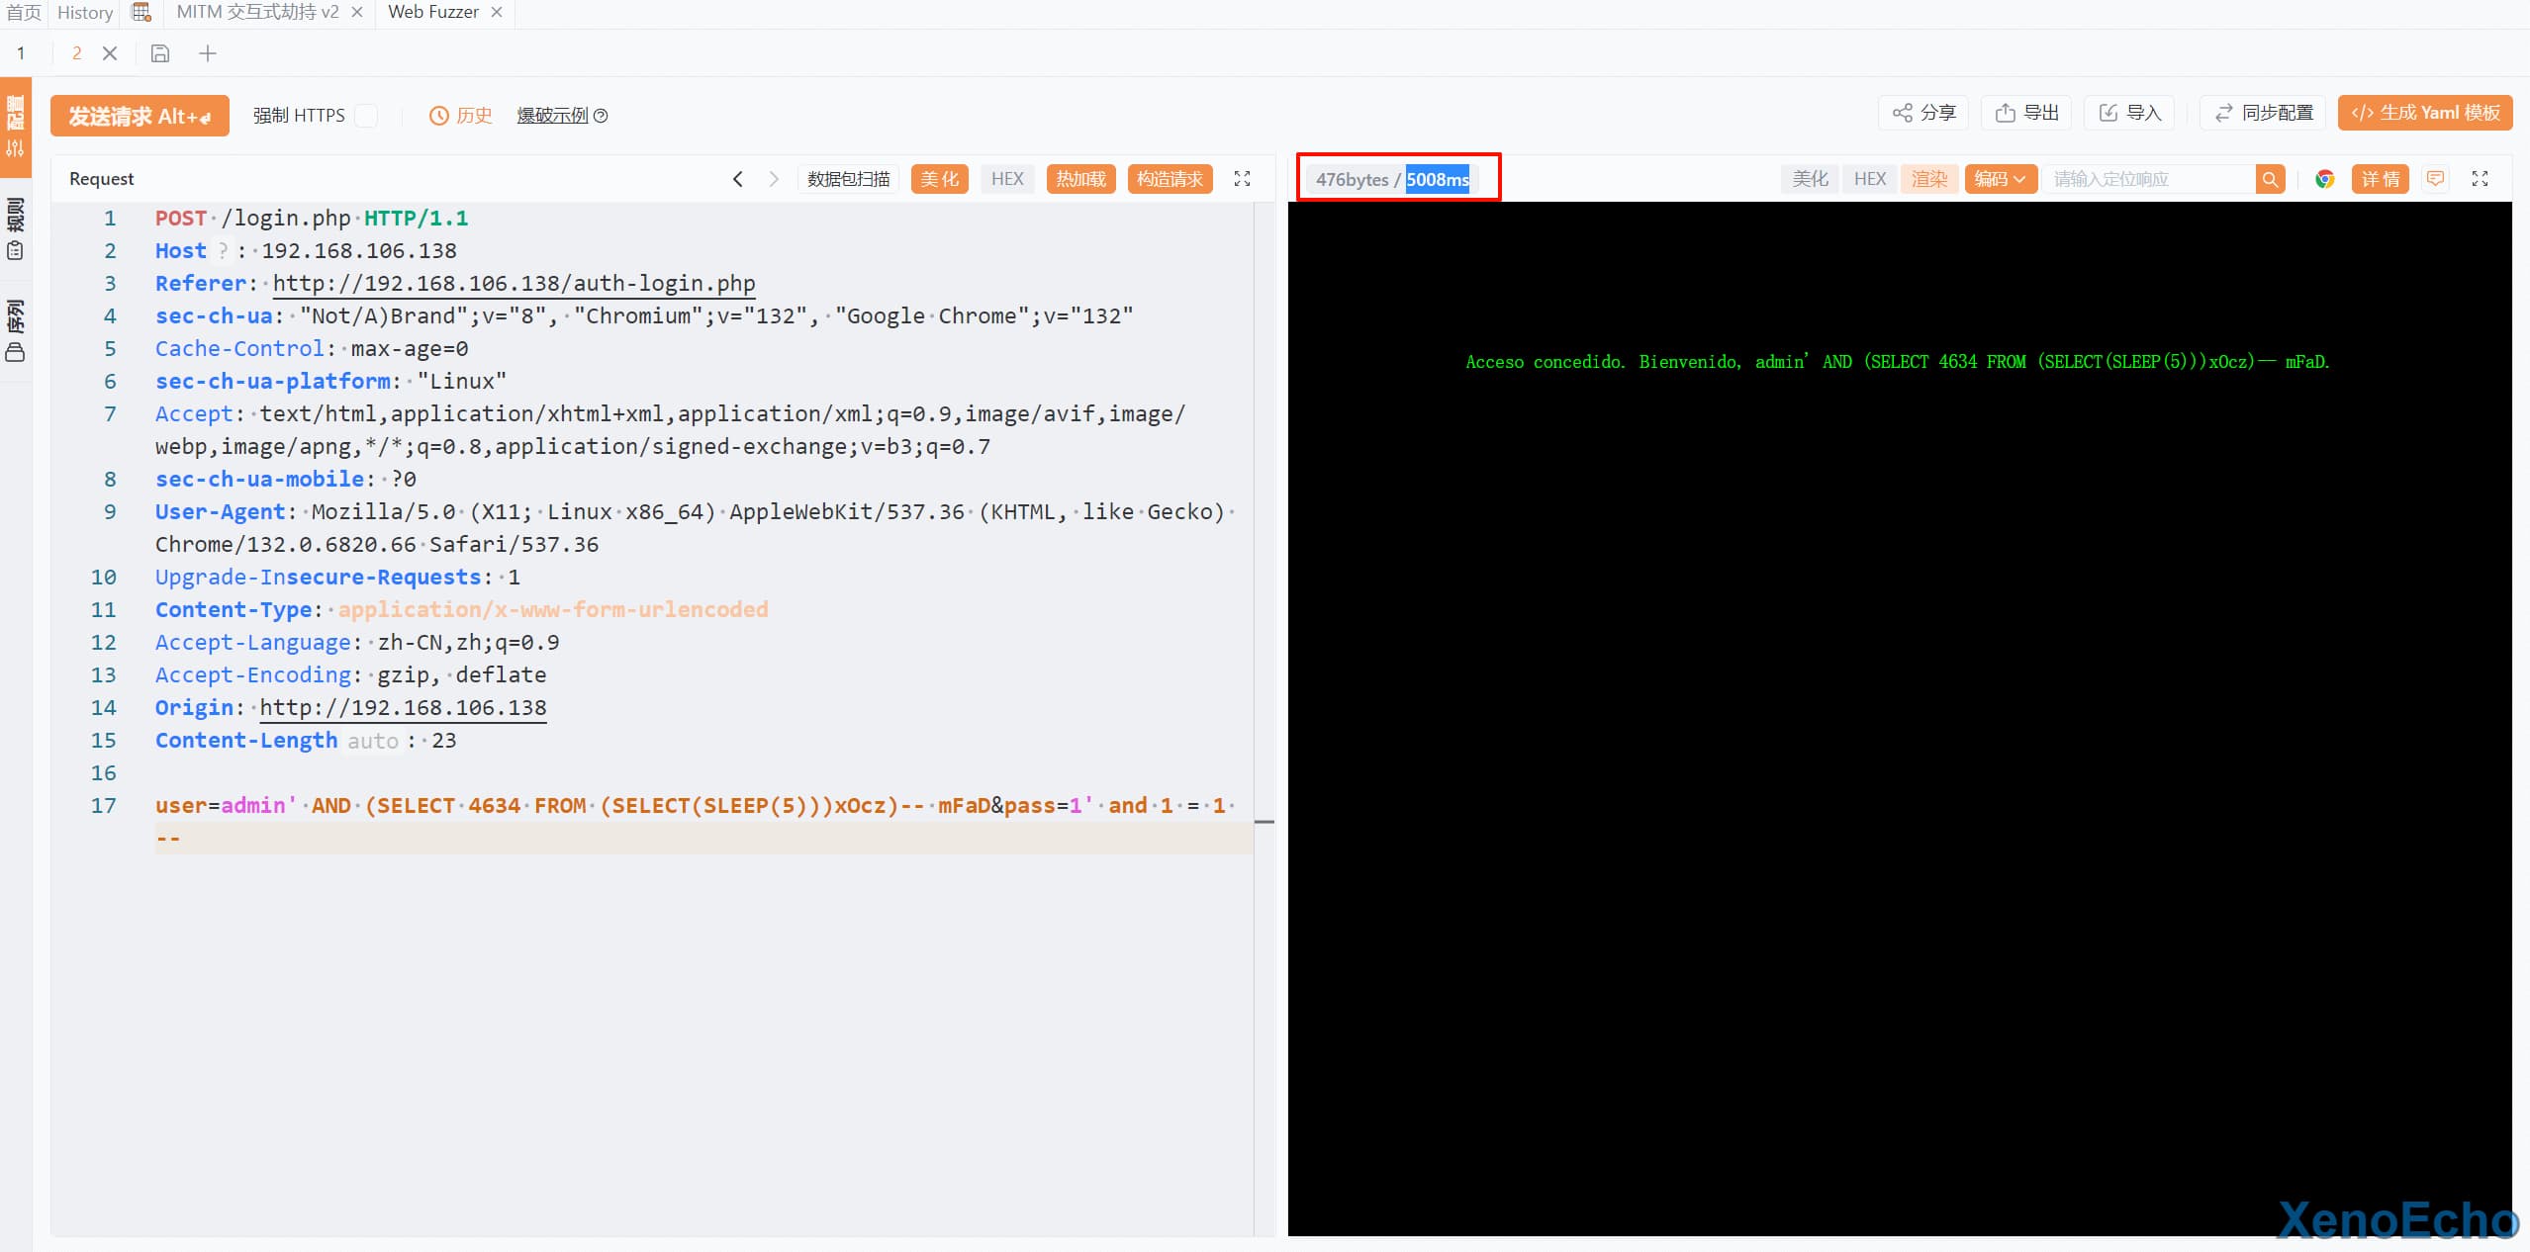This screenshot has width=2530, height=1252.
Task: Expand the response panel to fullscreen
Action: pyautogui.click(x=2480, y=179)
